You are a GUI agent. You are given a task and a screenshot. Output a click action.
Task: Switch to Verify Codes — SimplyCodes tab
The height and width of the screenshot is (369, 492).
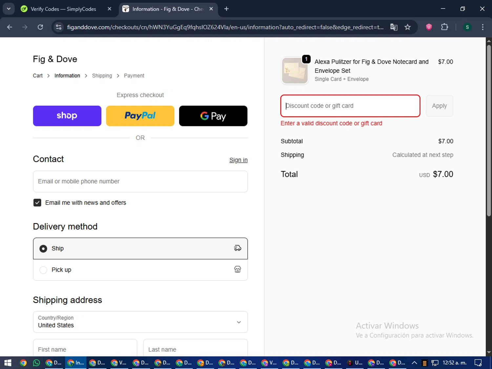click(63, 9)
